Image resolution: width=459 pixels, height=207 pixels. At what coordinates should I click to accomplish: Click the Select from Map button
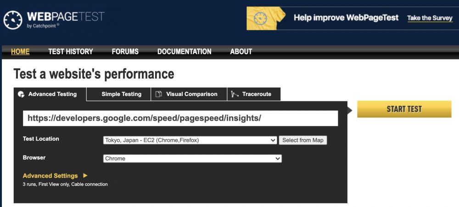click(302, 140)
